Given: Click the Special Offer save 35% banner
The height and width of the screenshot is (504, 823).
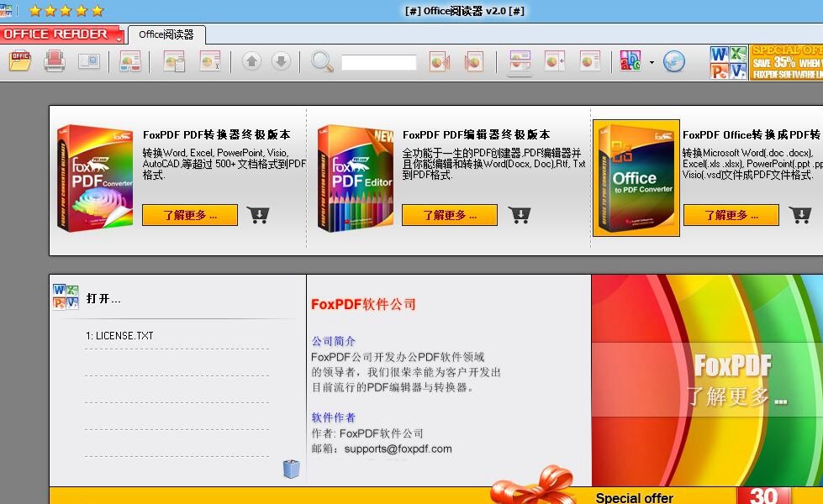Looking at the screenshot, I should click(x=786, y=62).
